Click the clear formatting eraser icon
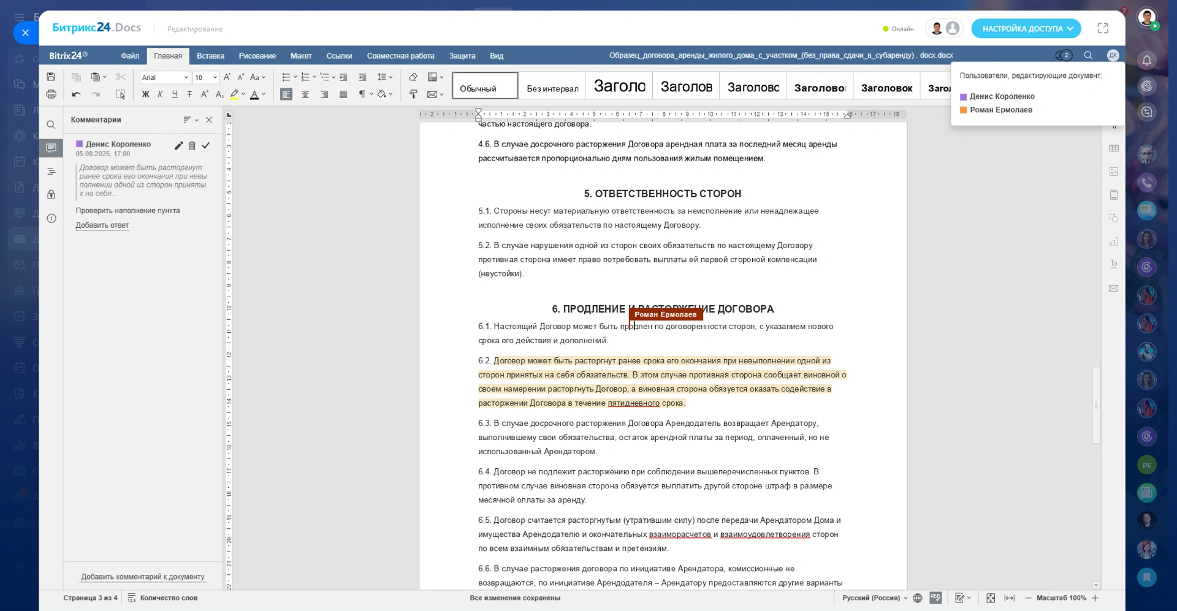This screenshot has width=1177, height=611. click(413, 77)
